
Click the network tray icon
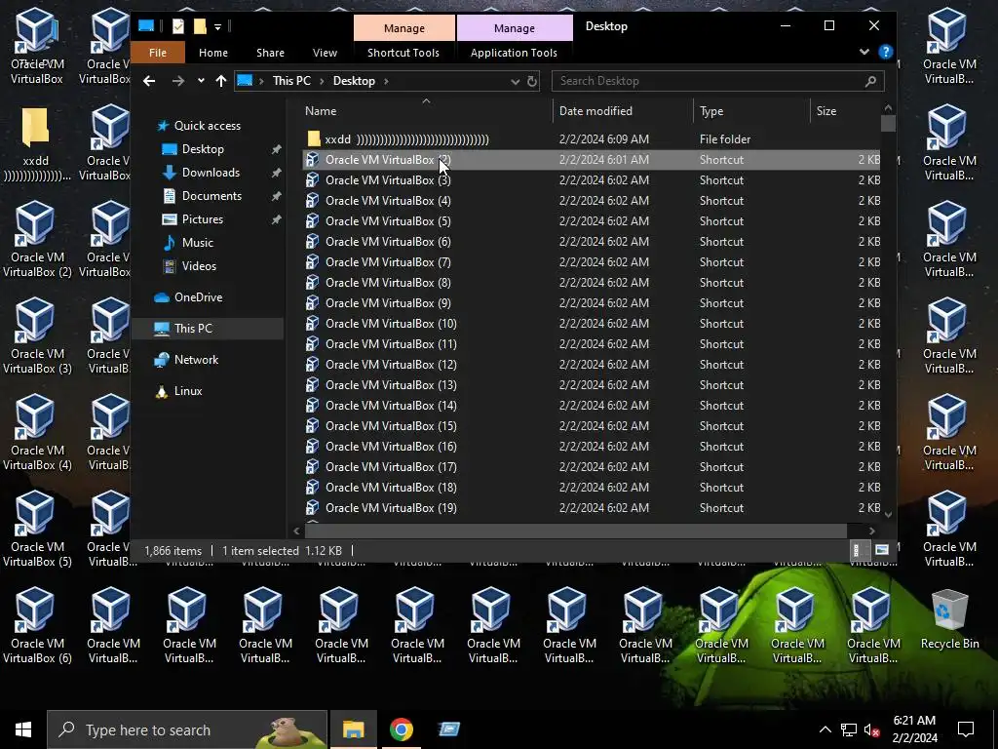click(x=849, y=729)
